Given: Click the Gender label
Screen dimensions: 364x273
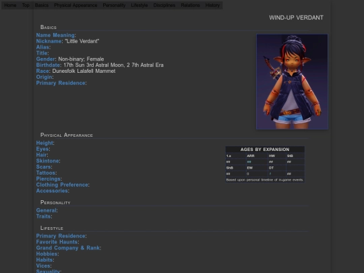Looking at the screenshot, I should coord(46,59).
